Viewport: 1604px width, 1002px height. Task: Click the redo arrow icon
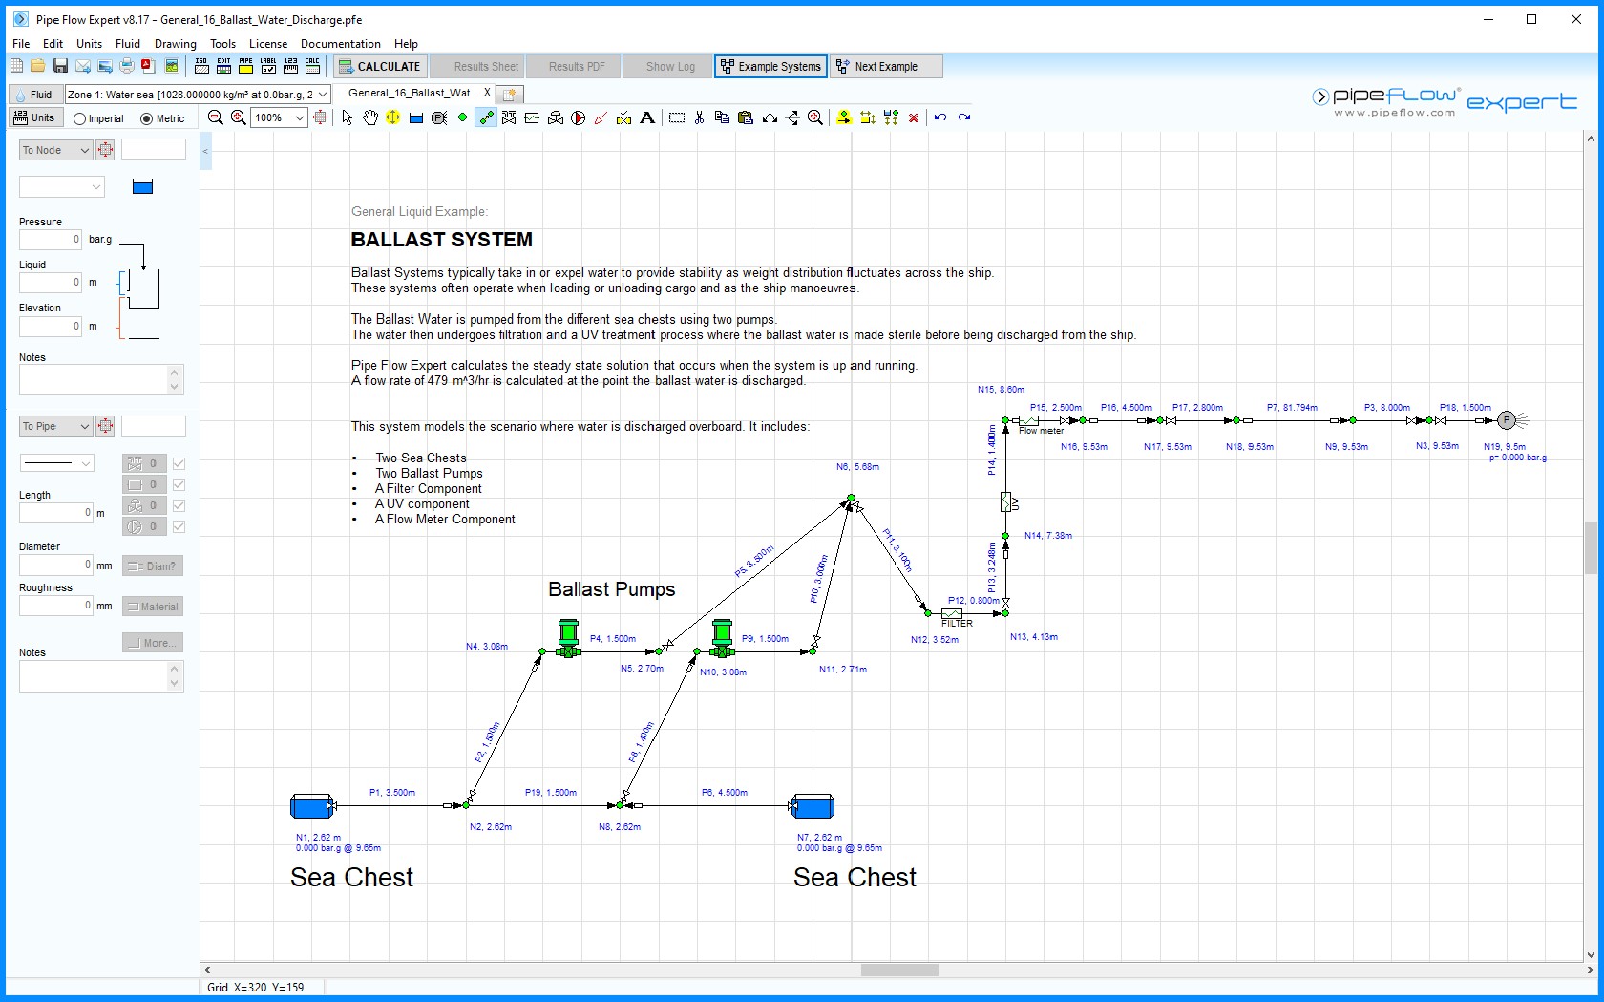[964, 117]
